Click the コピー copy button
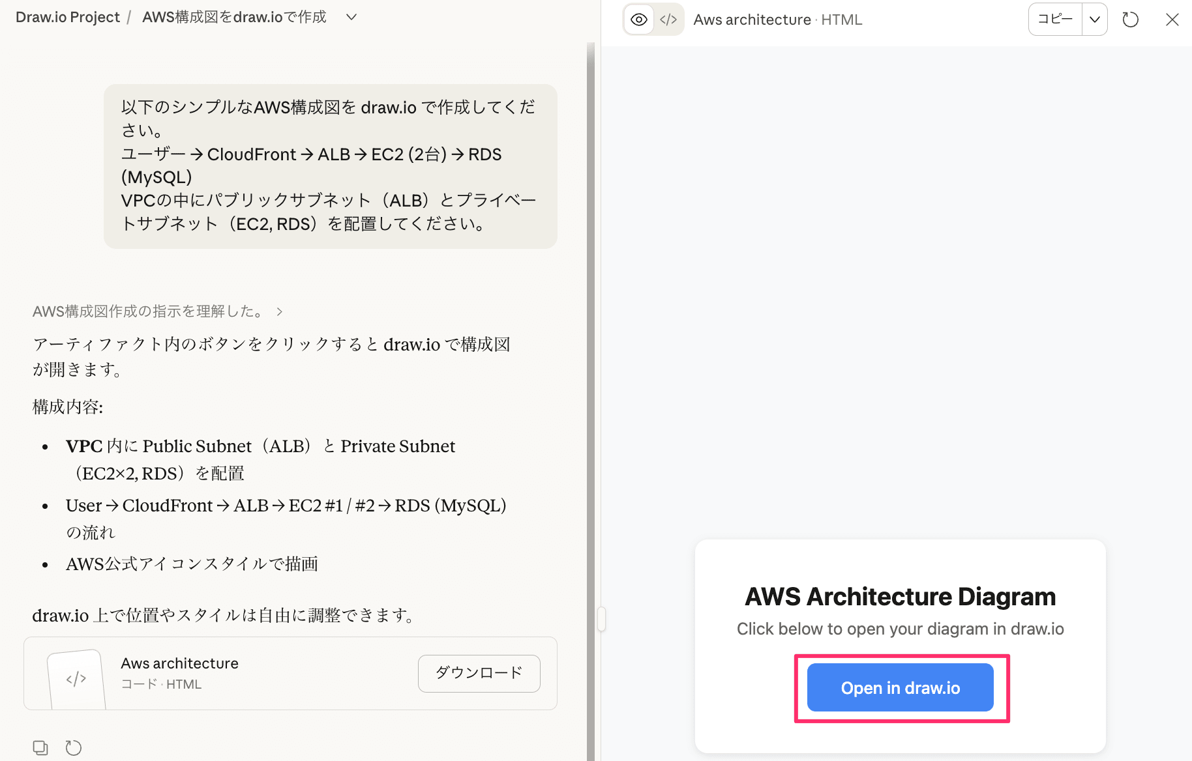The image size is (1192, 761). tap(1055, 20)
